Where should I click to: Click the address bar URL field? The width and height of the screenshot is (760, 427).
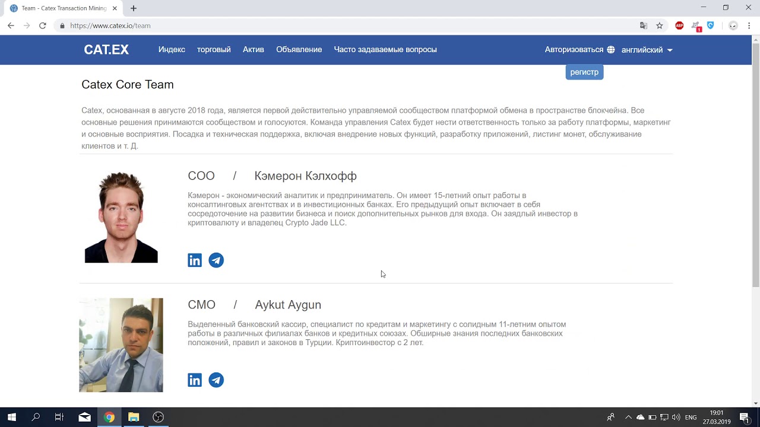click(x=344, y=26)
